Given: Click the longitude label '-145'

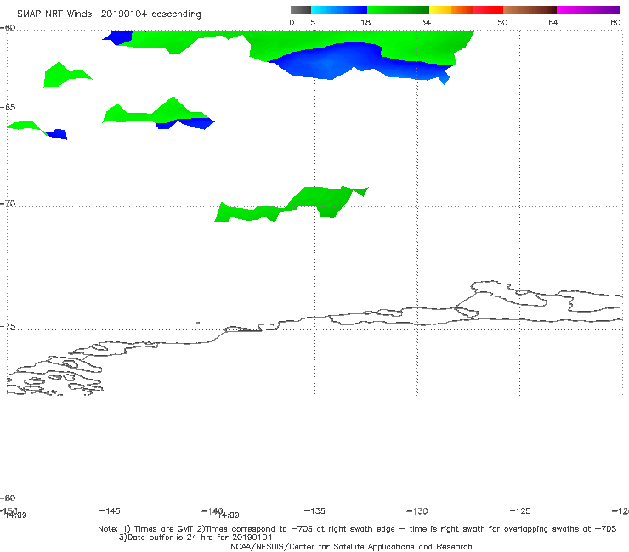Looking at the screenshot, I should tap(110, 510).
